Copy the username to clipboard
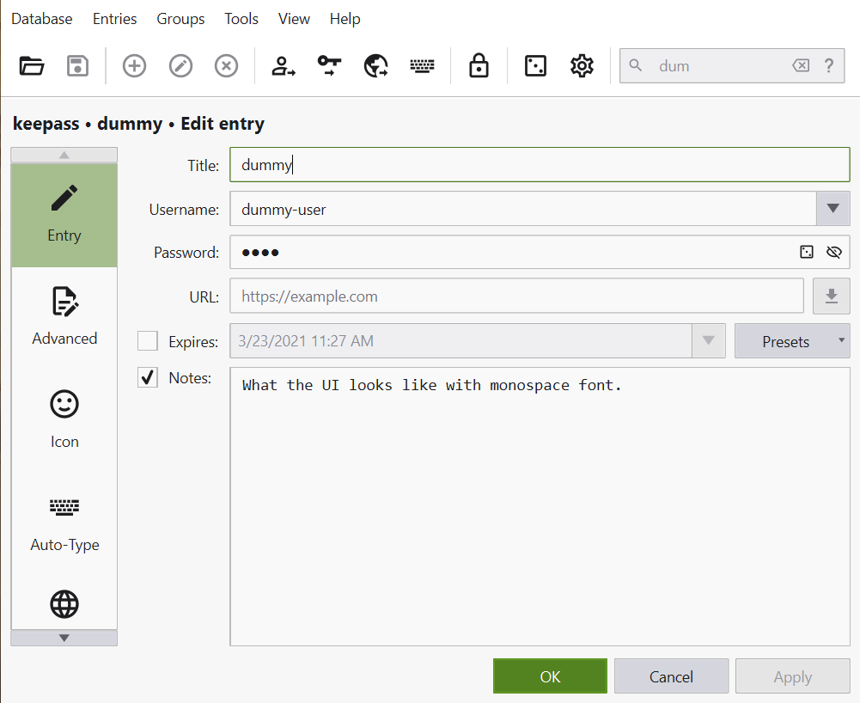 [283, 65]
